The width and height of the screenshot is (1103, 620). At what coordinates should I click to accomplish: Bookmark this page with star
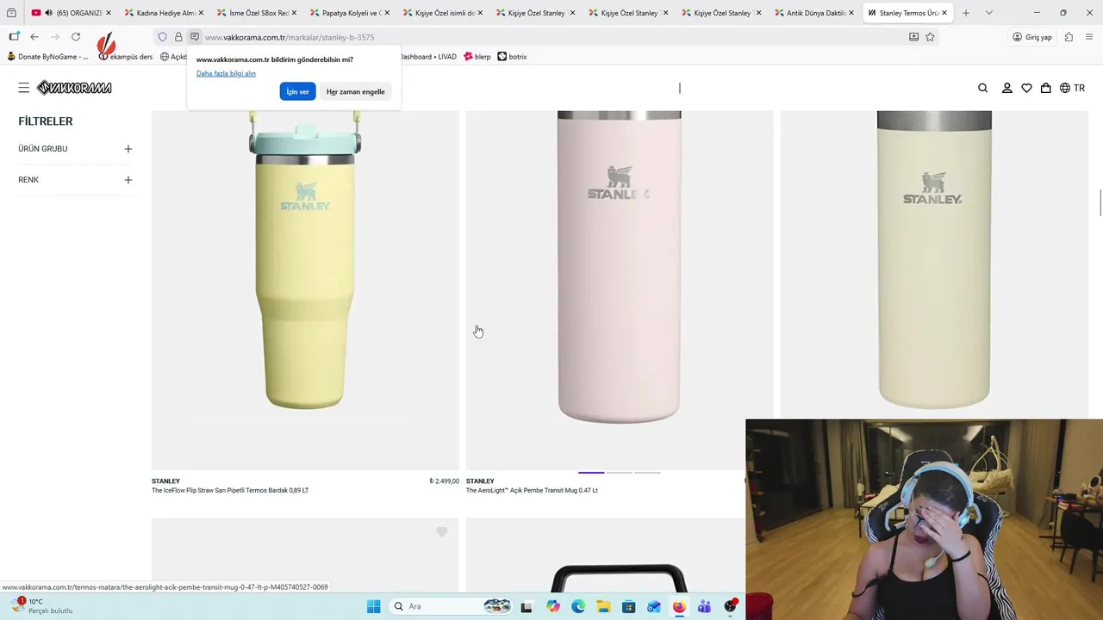click(x=930, y=37)
